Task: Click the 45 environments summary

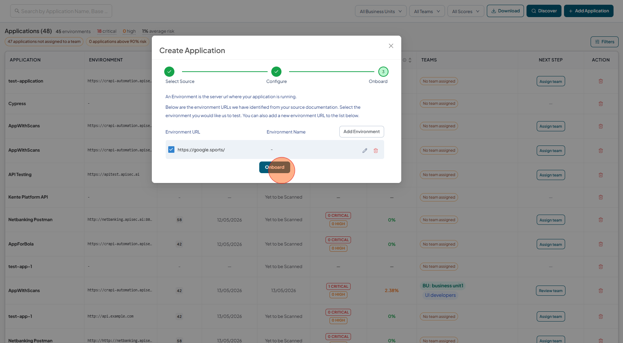Action: pyautogui.click(x=73, y=32)
